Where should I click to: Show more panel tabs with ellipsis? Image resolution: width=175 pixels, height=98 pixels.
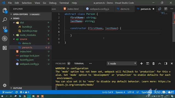(91, 63)
